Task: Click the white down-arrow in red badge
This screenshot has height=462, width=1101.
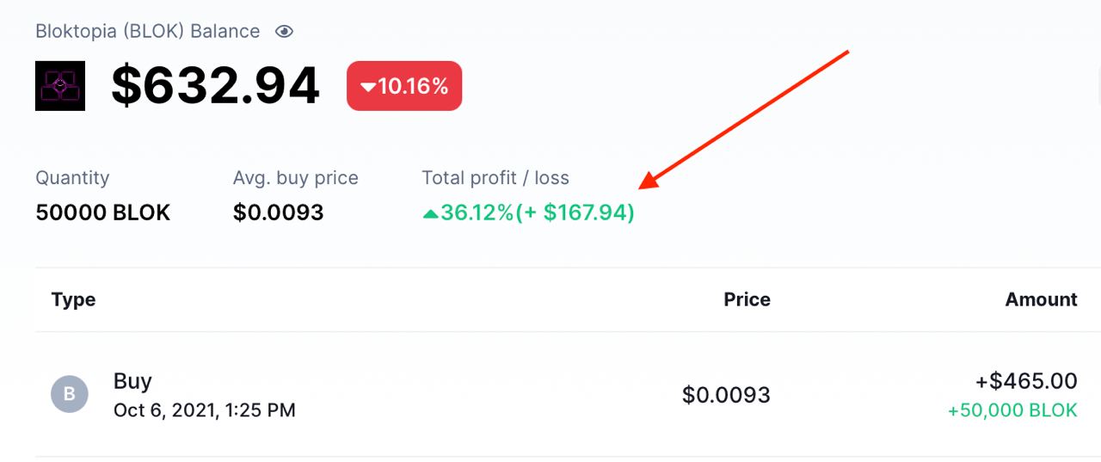Action: point(368,87)
